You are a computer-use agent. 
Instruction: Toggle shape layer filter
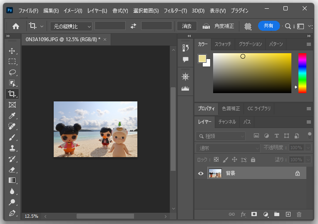(286, 136)
